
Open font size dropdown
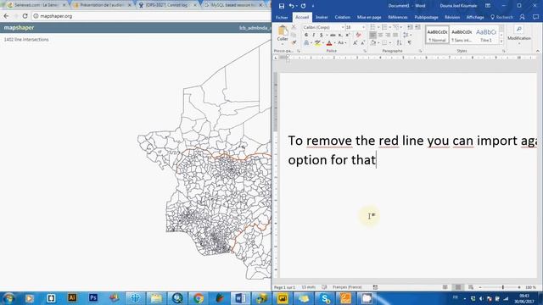tap(363, 27)
